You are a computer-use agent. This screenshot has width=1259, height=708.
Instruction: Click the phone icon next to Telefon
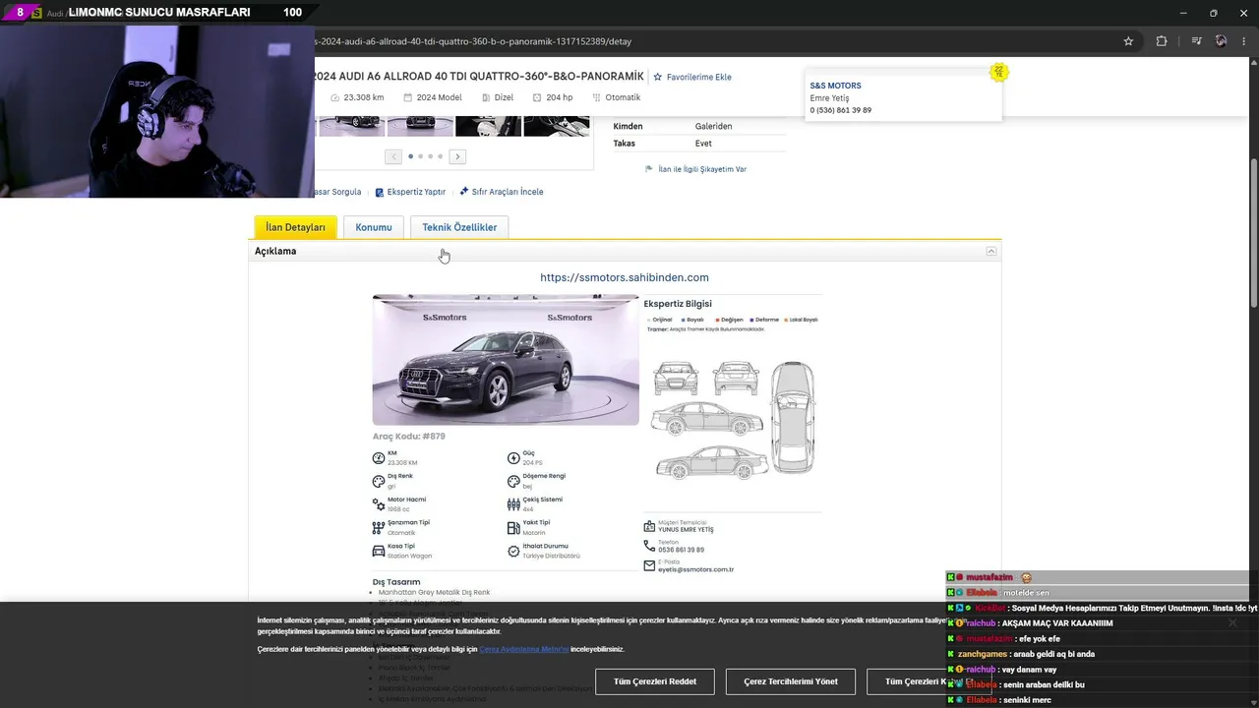(x=649, y=546)
